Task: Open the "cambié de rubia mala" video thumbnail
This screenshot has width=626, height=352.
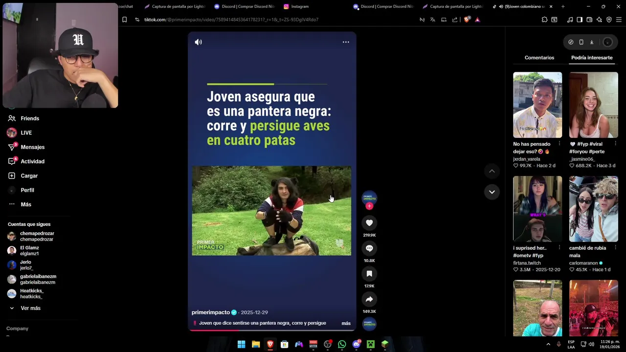Action: (593, 209)
